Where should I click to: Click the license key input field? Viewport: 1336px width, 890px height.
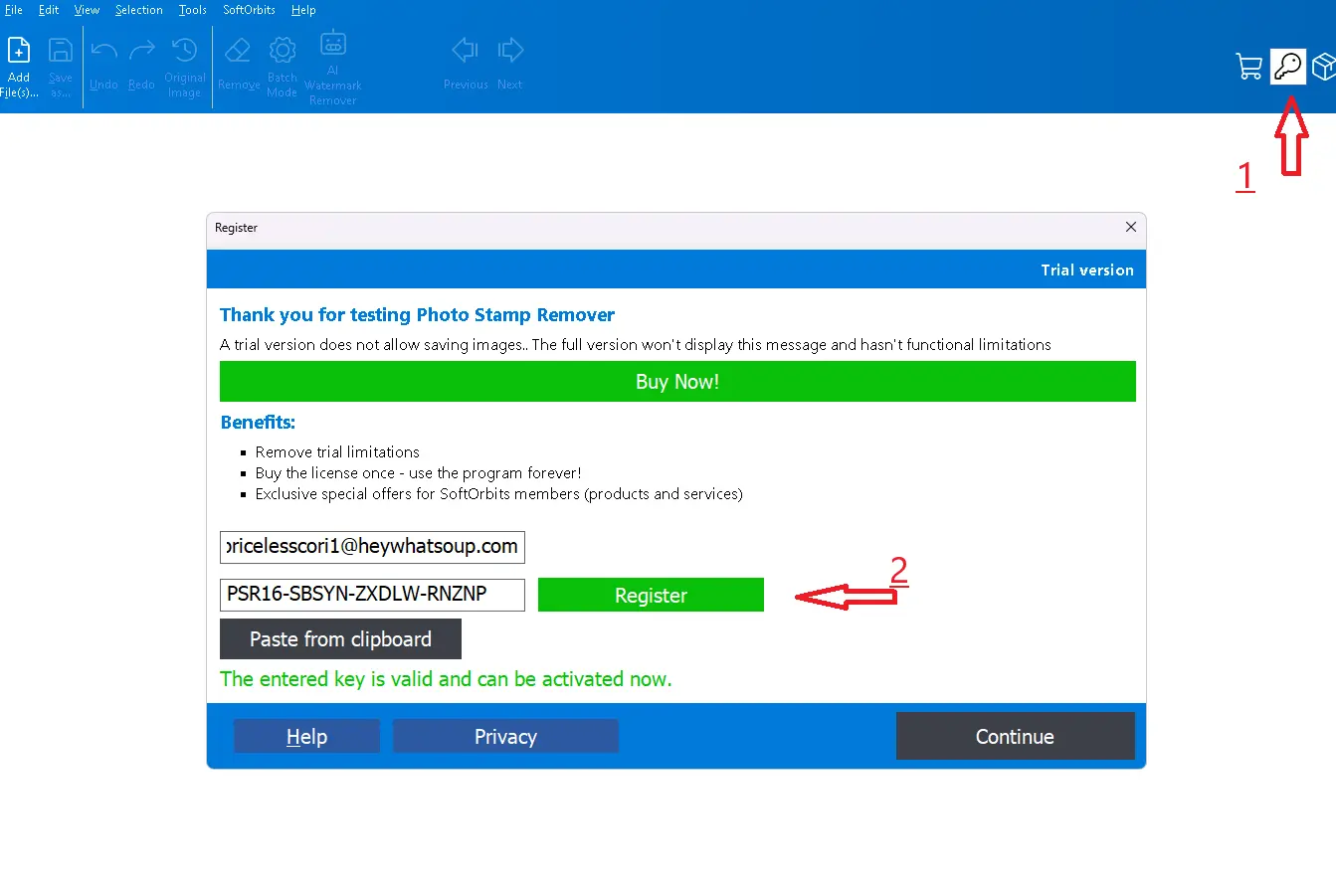372,595
